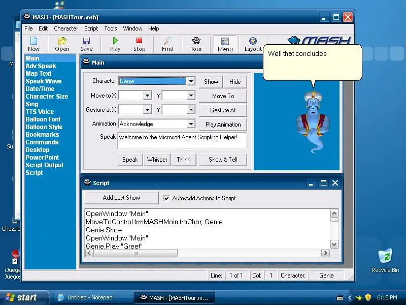Halt playback with the Stop icon
The image size is (406, 305).
point(139,44)
